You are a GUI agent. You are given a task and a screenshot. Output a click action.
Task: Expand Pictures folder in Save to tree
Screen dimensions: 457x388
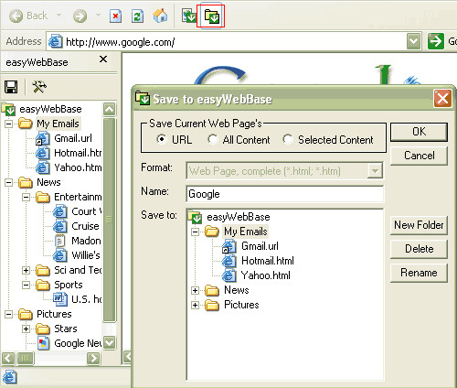196,305
